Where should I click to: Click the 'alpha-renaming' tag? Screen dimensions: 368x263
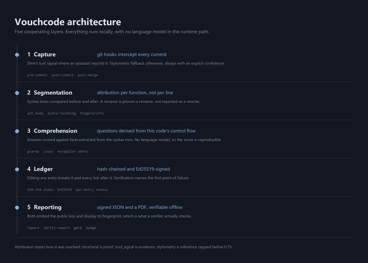point(62,113)
